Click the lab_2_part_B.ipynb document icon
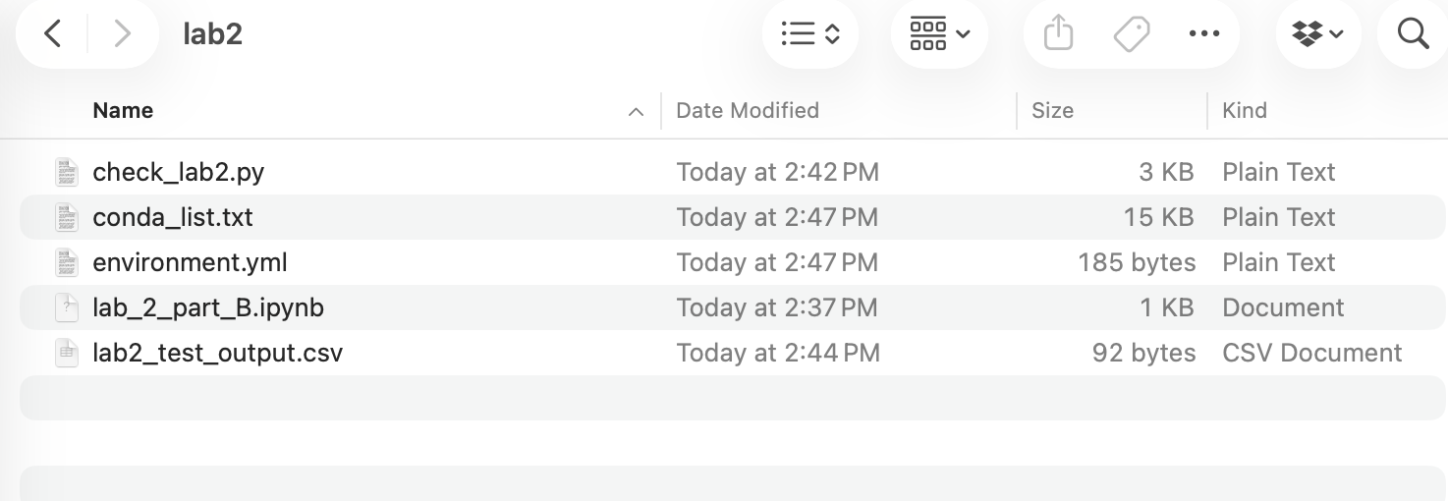 (67, 307)
